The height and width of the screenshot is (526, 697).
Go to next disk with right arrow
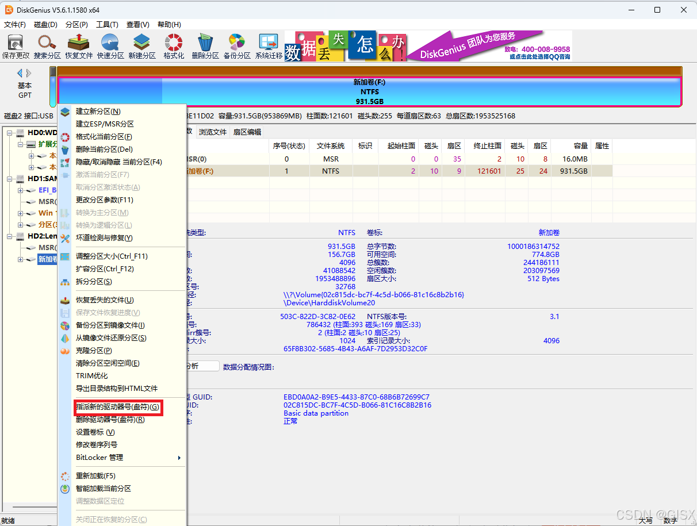tap(29, 73)
